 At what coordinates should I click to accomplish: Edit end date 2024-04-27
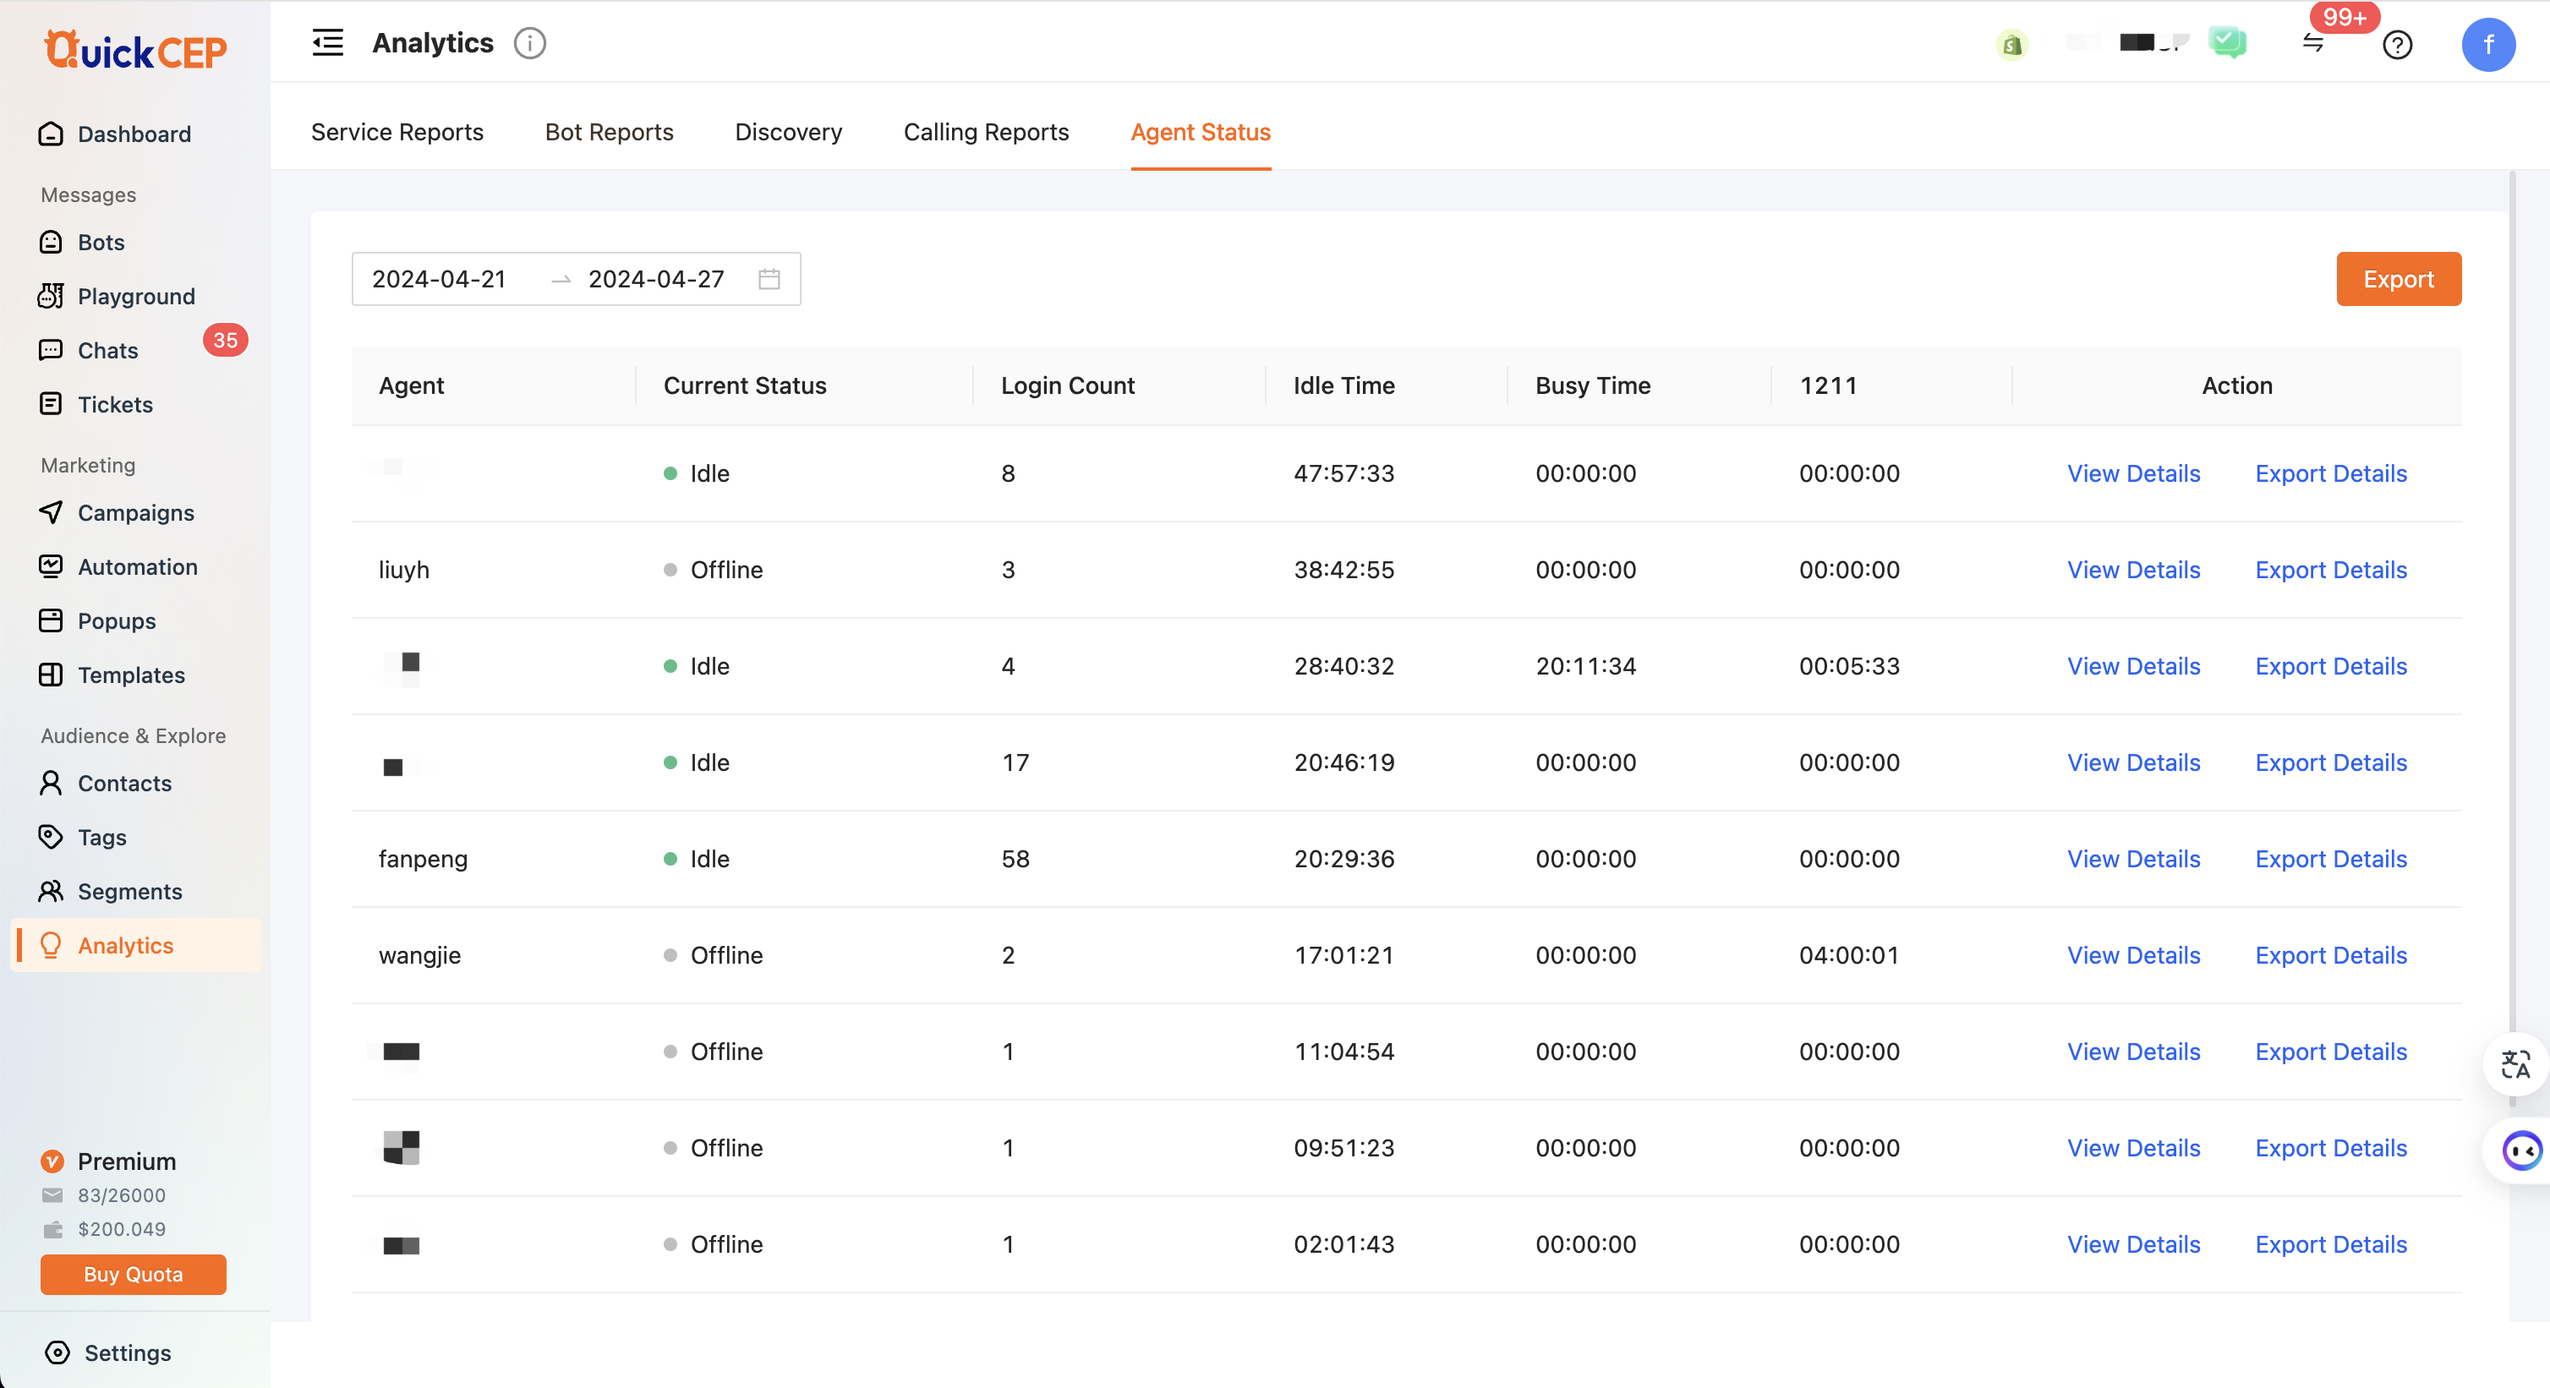(x=656, y=279)
